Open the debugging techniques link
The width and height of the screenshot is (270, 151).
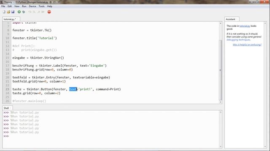238,40
